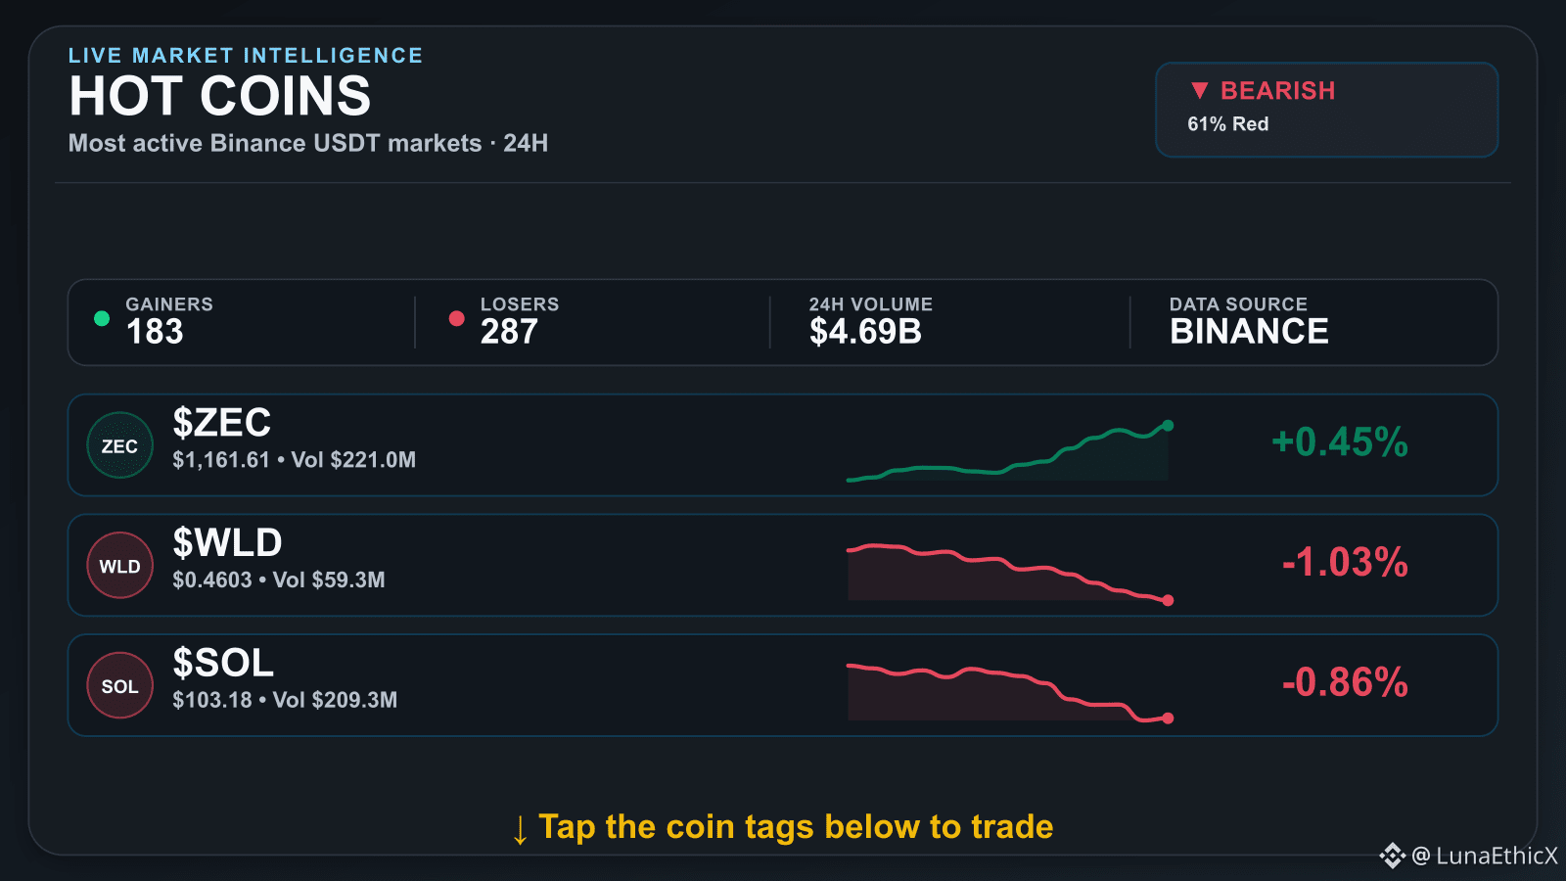This screenshot has height=881, width=1566.
Task: Select the $ZEC ticker tag
Action: pos(222,423)
